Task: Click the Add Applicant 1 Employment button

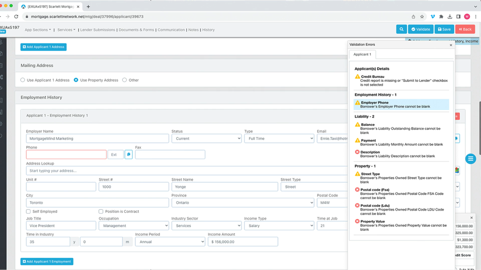Action: (47, 261)
